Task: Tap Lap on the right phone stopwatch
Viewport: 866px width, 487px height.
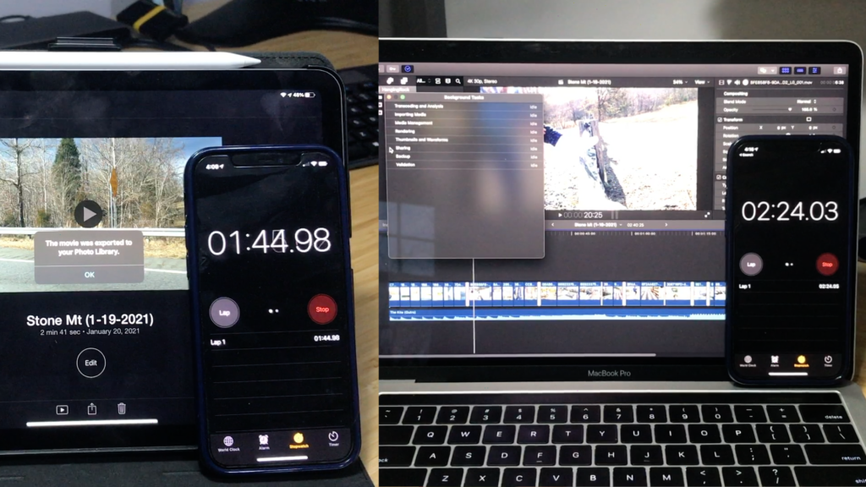Action: 751,264
